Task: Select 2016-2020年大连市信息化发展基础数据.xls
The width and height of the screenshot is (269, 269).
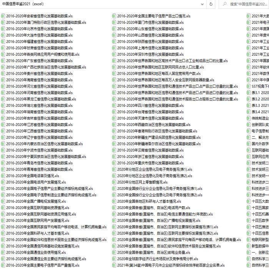Action: pos(40,35)
